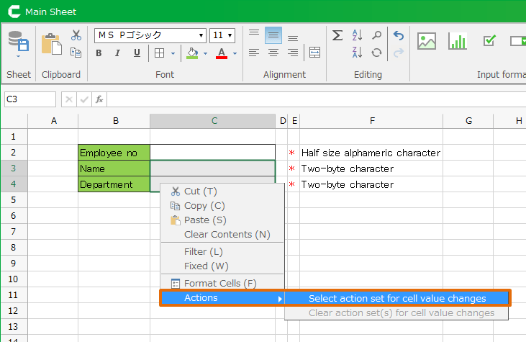This screenshot has height=342, width=526.
Task: Choose Copy (C) from context menu
Action: (x=222, y=206)
